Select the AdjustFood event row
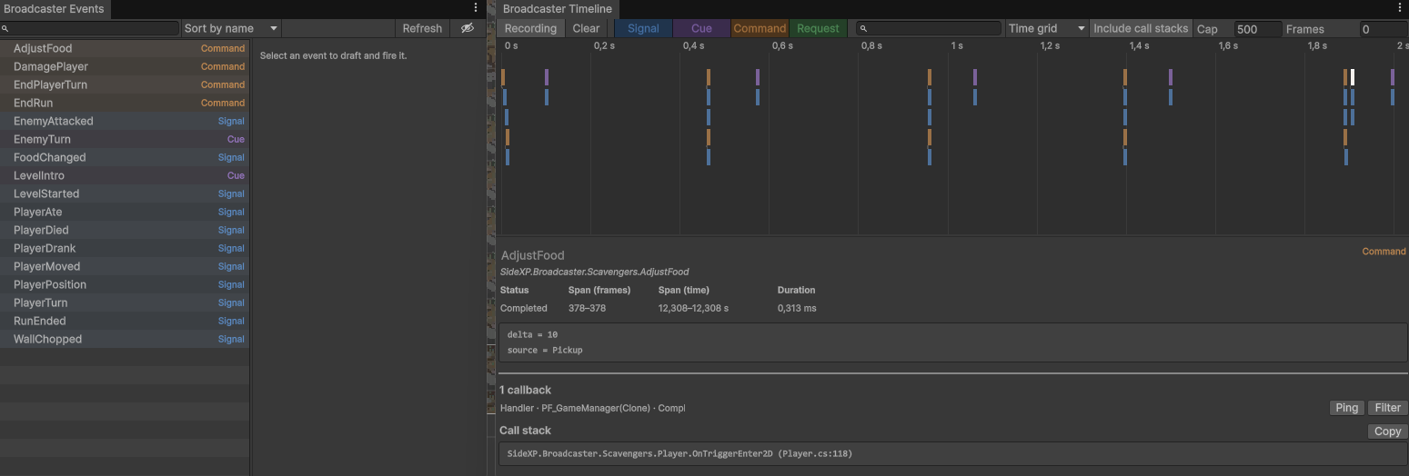This screenshot has height=476, width=1409. [x=125, y=48]
